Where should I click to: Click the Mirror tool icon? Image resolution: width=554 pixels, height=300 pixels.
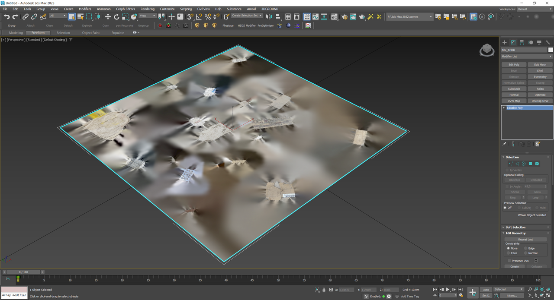pos(269,17)
